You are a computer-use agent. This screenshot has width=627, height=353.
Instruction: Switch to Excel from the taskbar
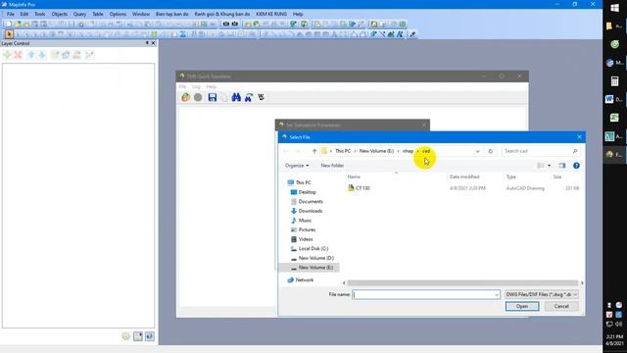click(x=614, y=118)
